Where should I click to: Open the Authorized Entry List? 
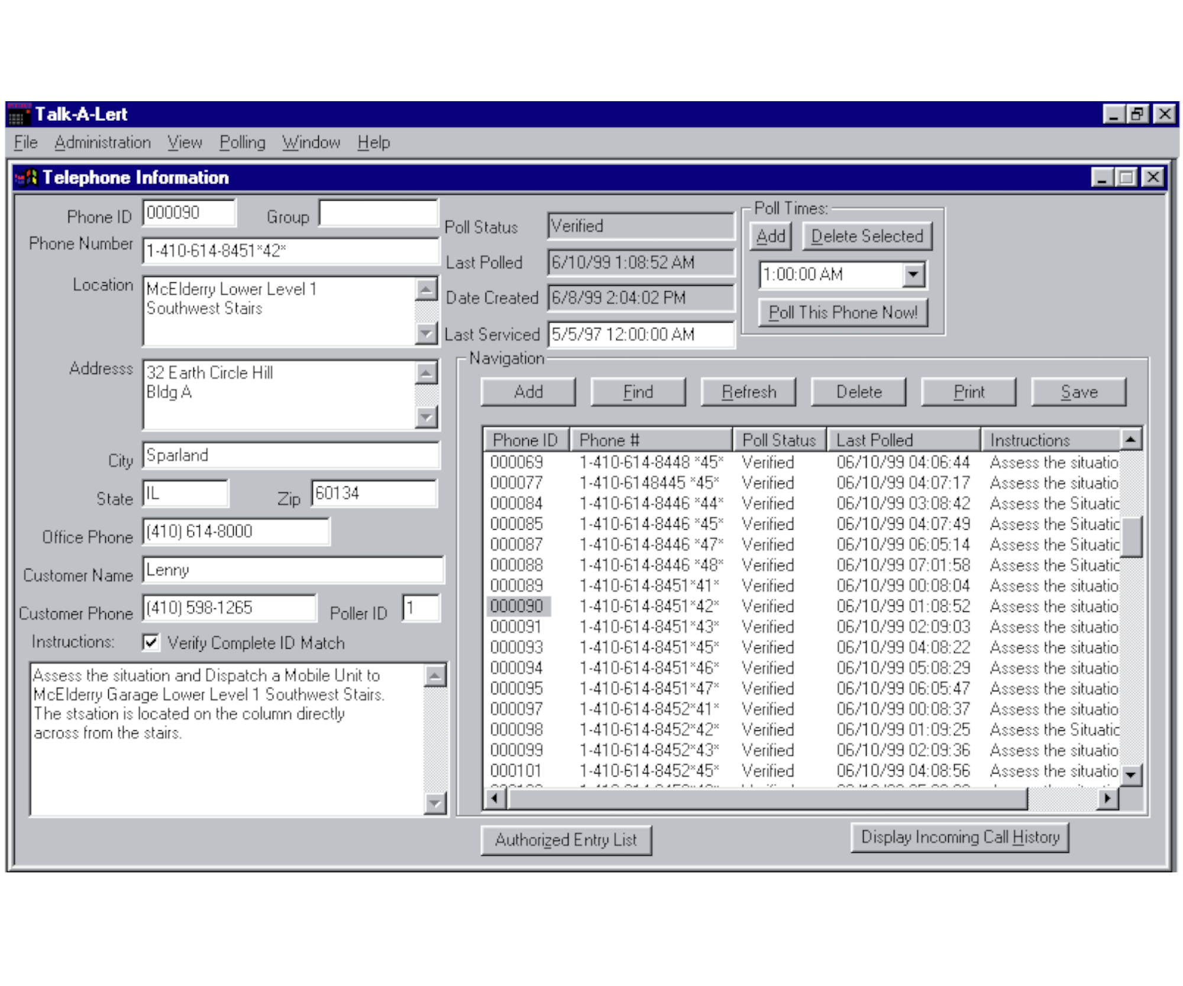click(566, 840)
